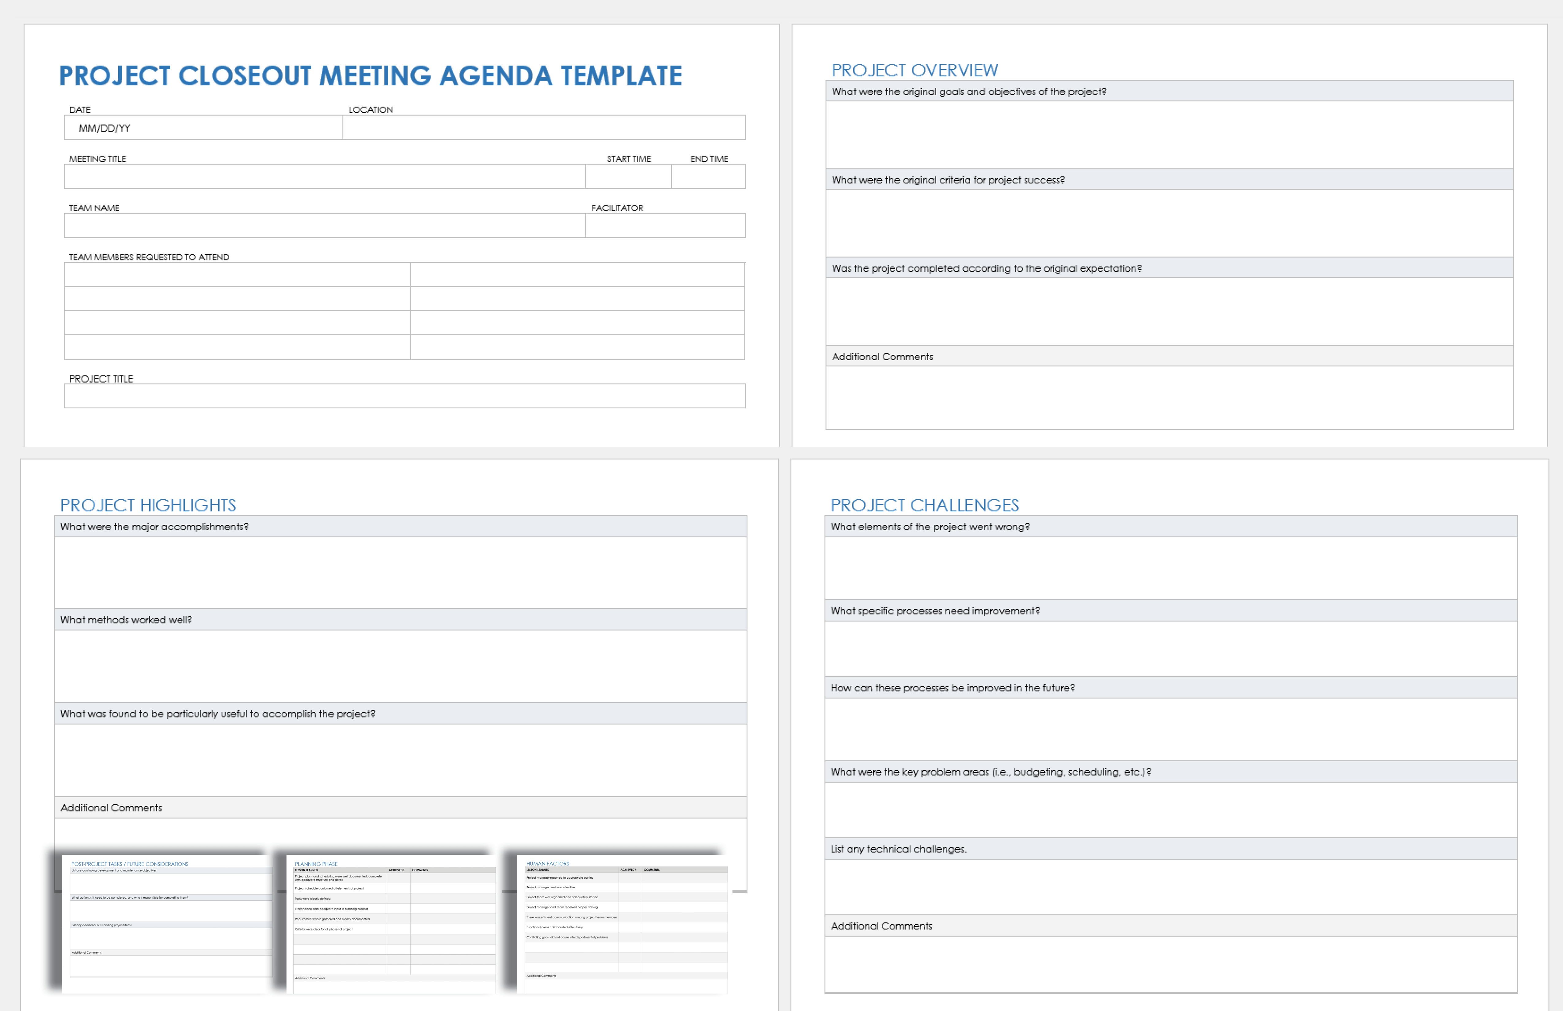Click answer area under technical challenges
This screenshot has height=1011, width=1563.
(x=1170, y=887)
